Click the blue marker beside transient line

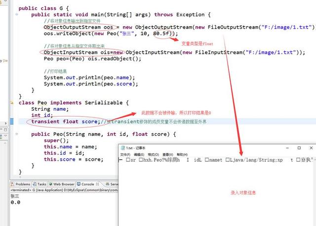[12, 121]
